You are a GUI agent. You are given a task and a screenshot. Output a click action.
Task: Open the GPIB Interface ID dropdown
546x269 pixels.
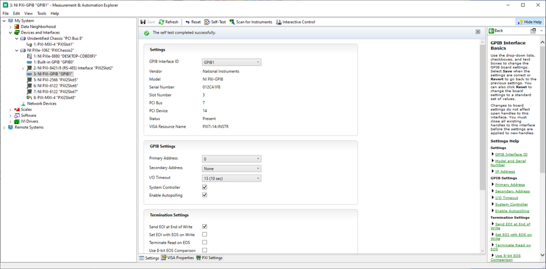(x=232, y=62)
